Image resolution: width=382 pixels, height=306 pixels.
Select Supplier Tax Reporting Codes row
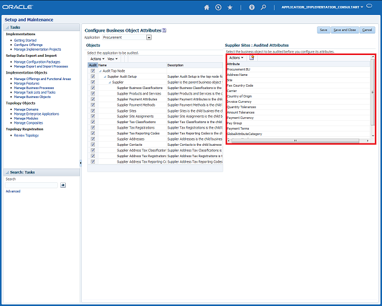(155, 133)
